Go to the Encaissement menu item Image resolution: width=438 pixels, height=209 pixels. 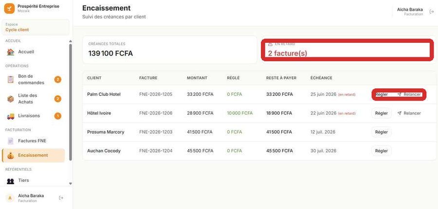point(33,156)
